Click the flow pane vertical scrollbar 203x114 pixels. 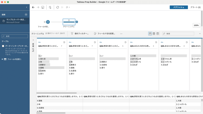[202, 19]
